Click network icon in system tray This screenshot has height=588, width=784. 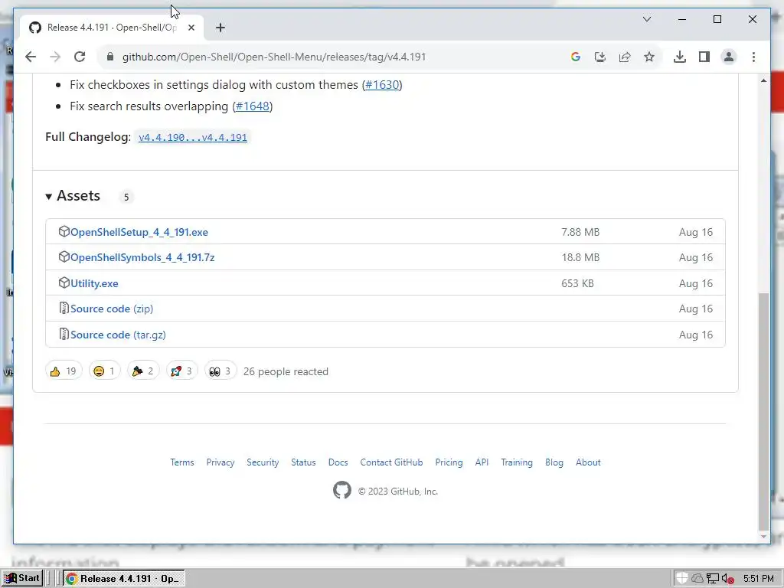713,579
